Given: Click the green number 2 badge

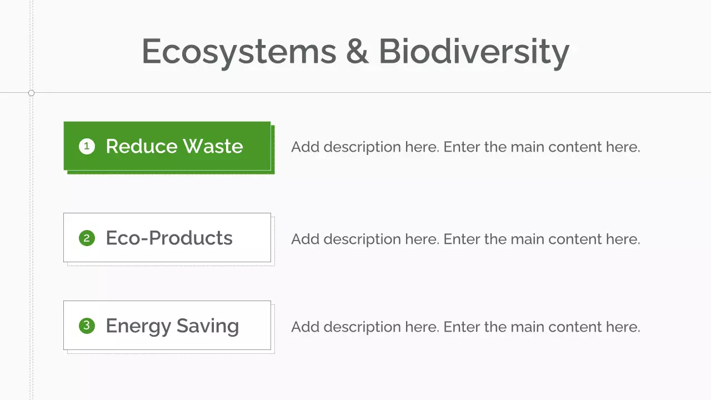Looking at the screenshot, I should pos(87,238).
